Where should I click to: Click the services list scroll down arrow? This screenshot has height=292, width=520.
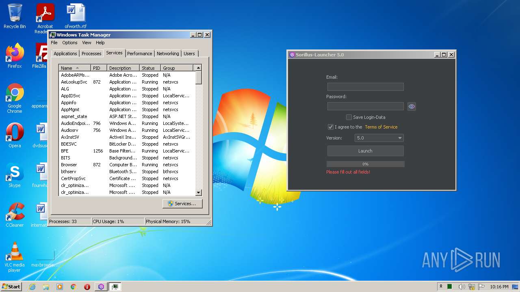click(199, 193)
